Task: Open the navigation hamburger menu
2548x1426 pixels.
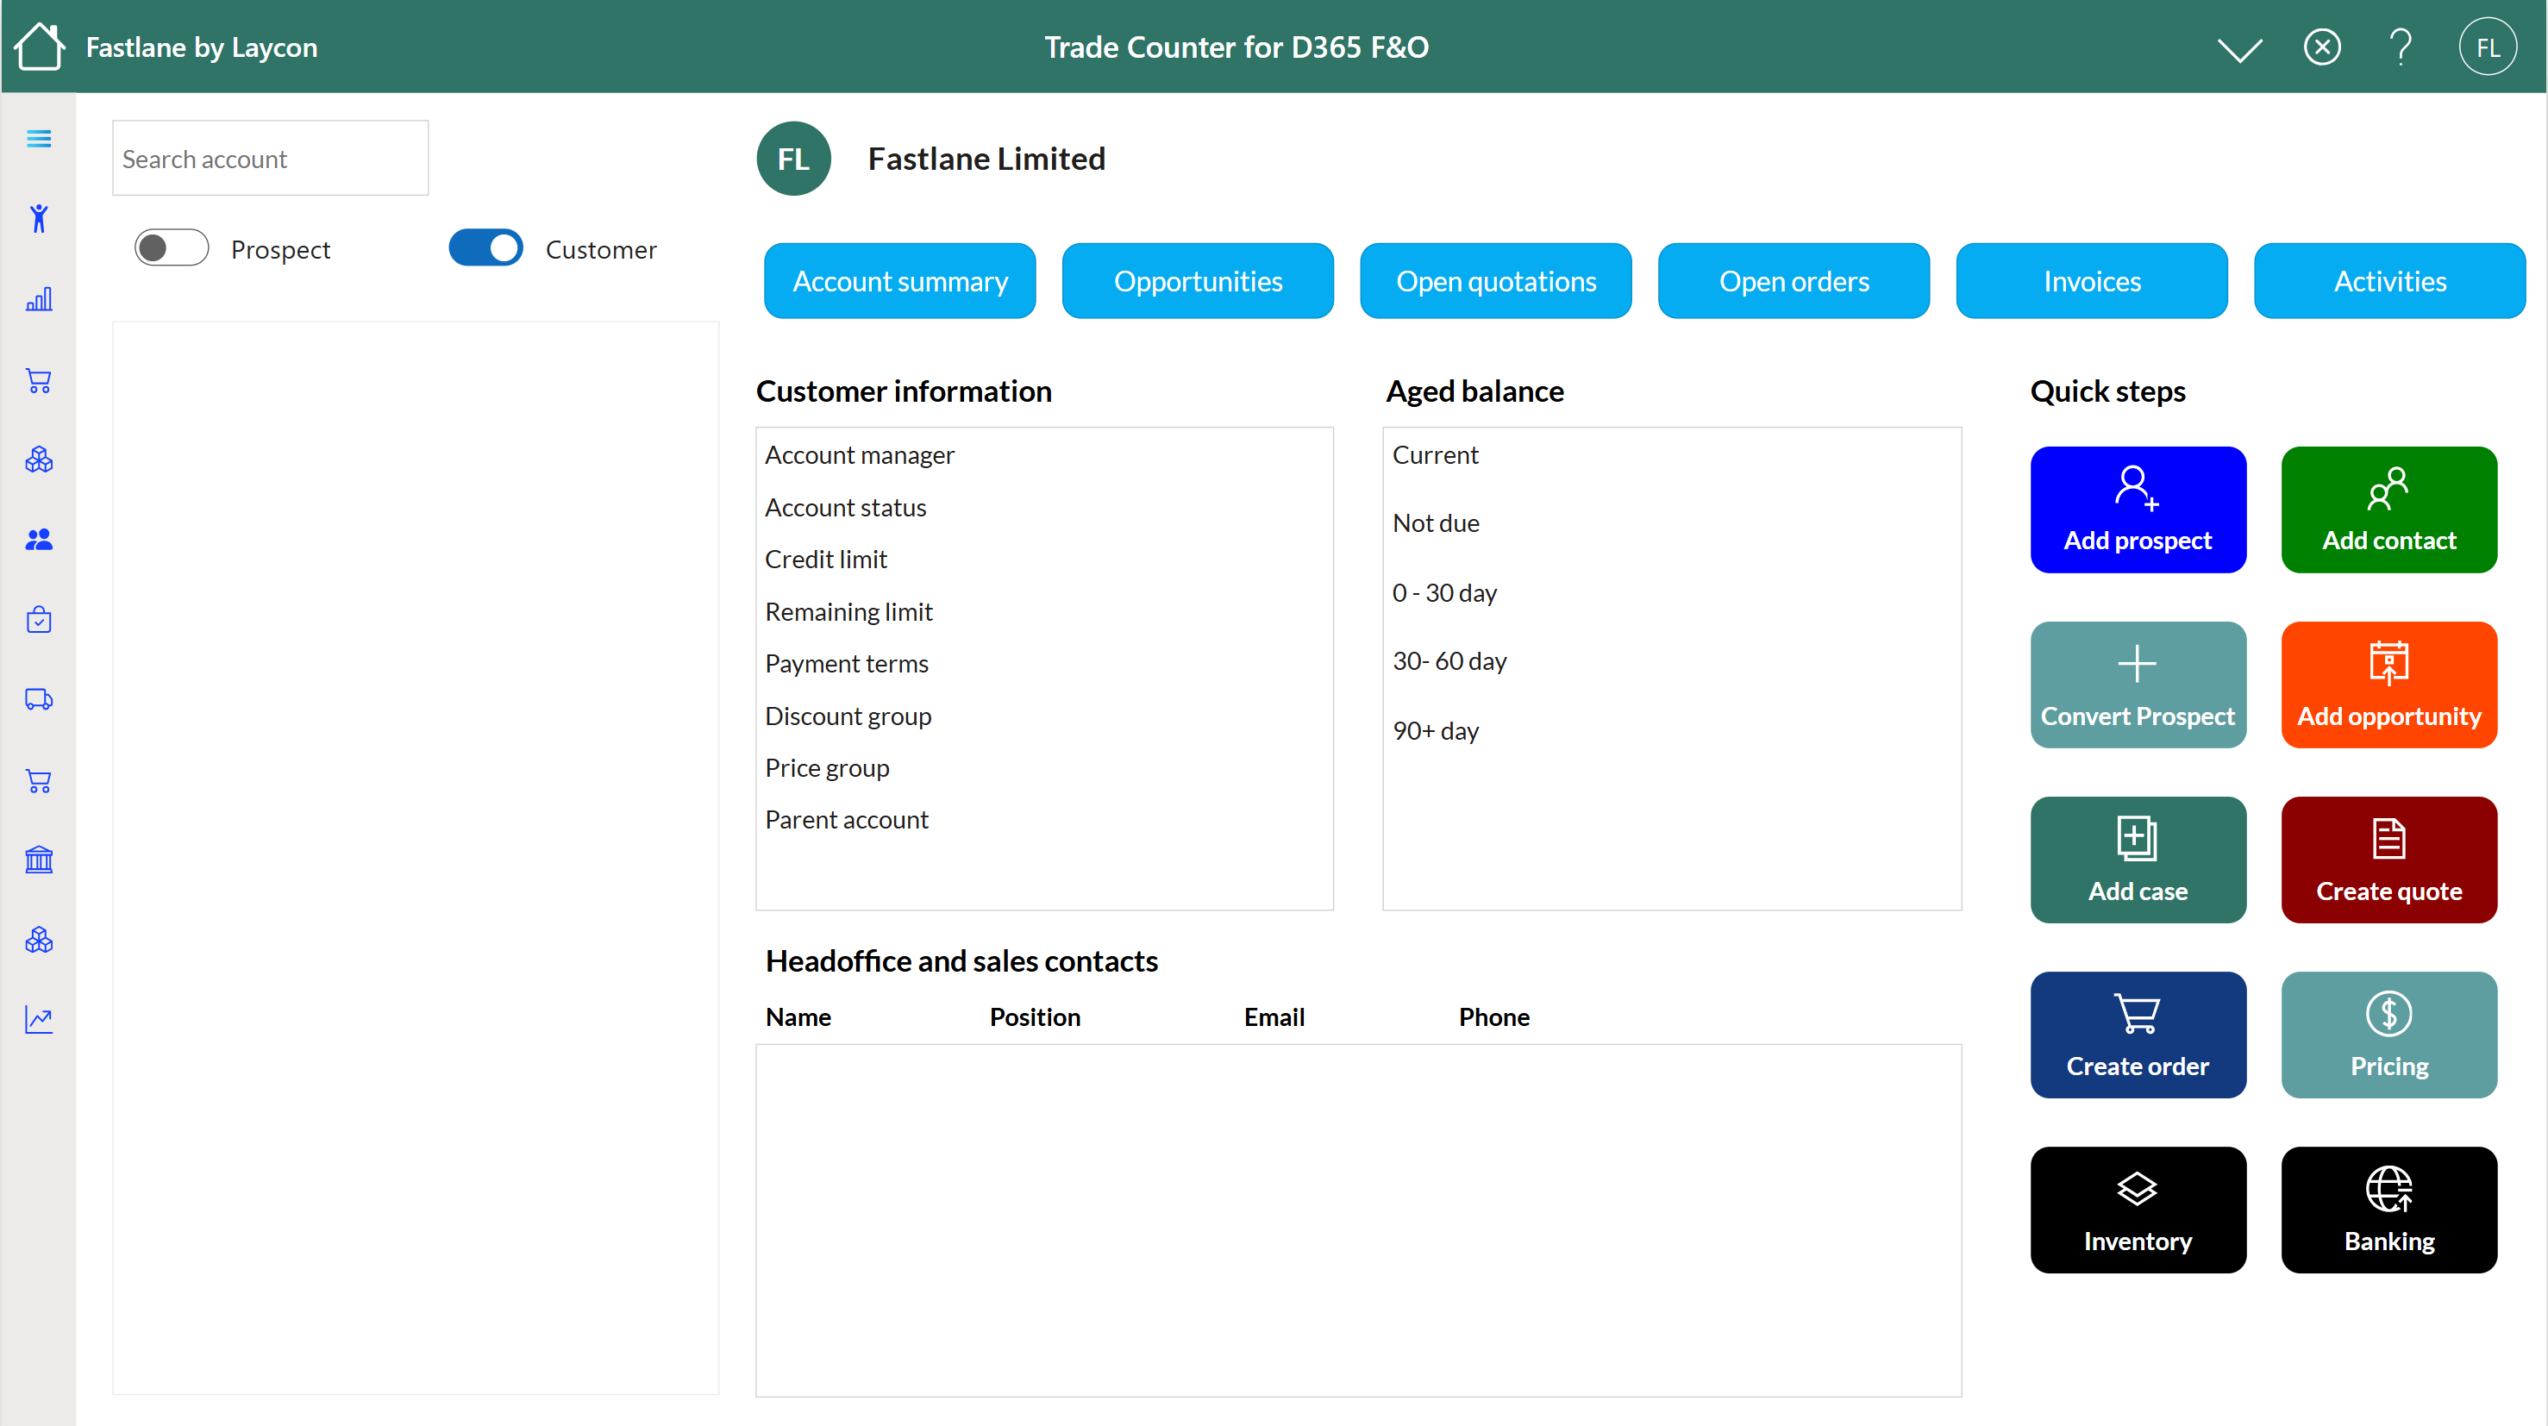Action: click(x=39, y=139)
